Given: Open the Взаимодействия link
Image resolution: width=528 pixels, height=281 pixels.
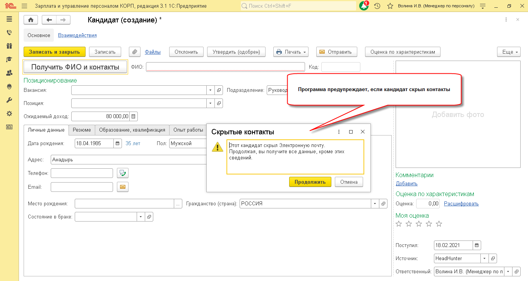Looking at the screenshot, I should coord(77,35).
